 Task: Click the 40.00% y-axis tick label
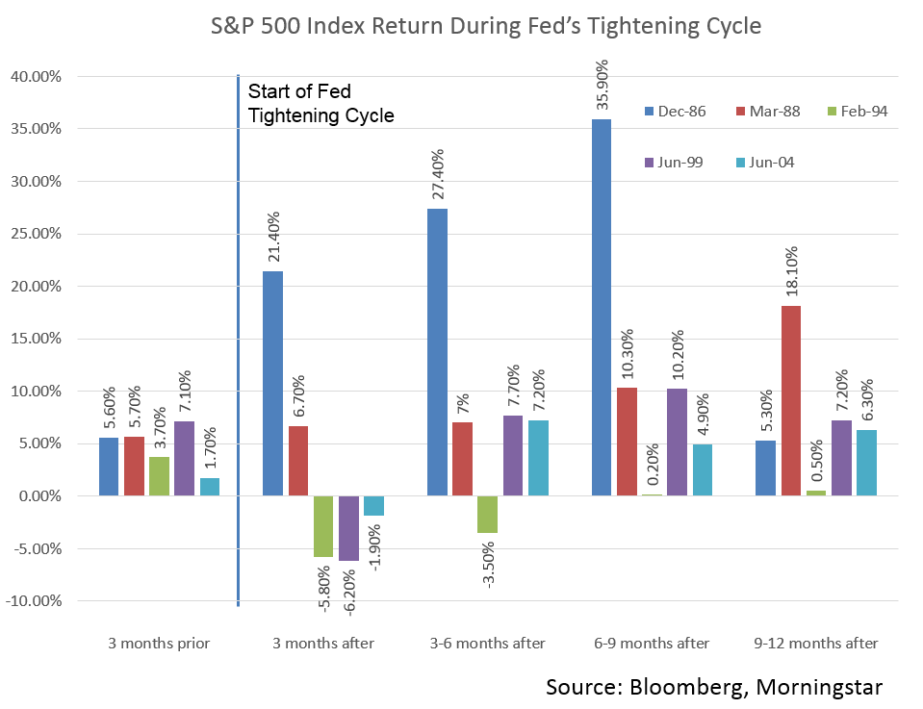[x=38, y=76]
